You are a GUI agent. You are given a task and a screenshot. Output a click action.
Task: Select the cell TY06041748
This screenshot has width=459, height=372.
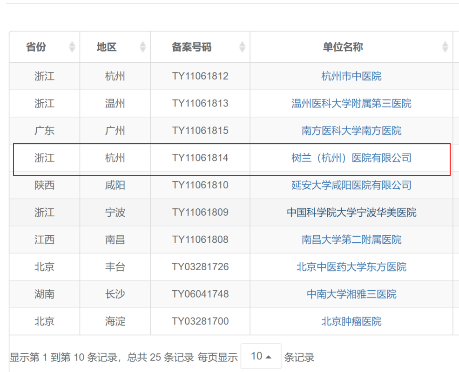click(200, 294)
